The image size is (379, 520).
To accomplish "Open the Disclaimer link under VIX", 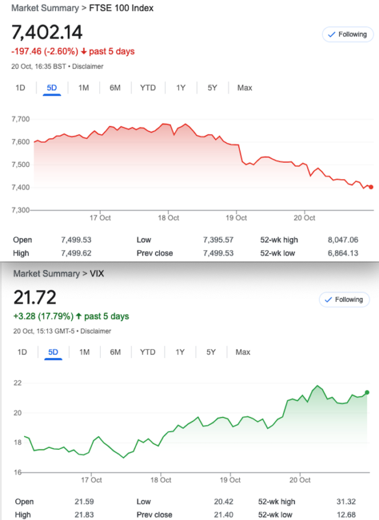I will pyautogui.click(x=96, y=331).
